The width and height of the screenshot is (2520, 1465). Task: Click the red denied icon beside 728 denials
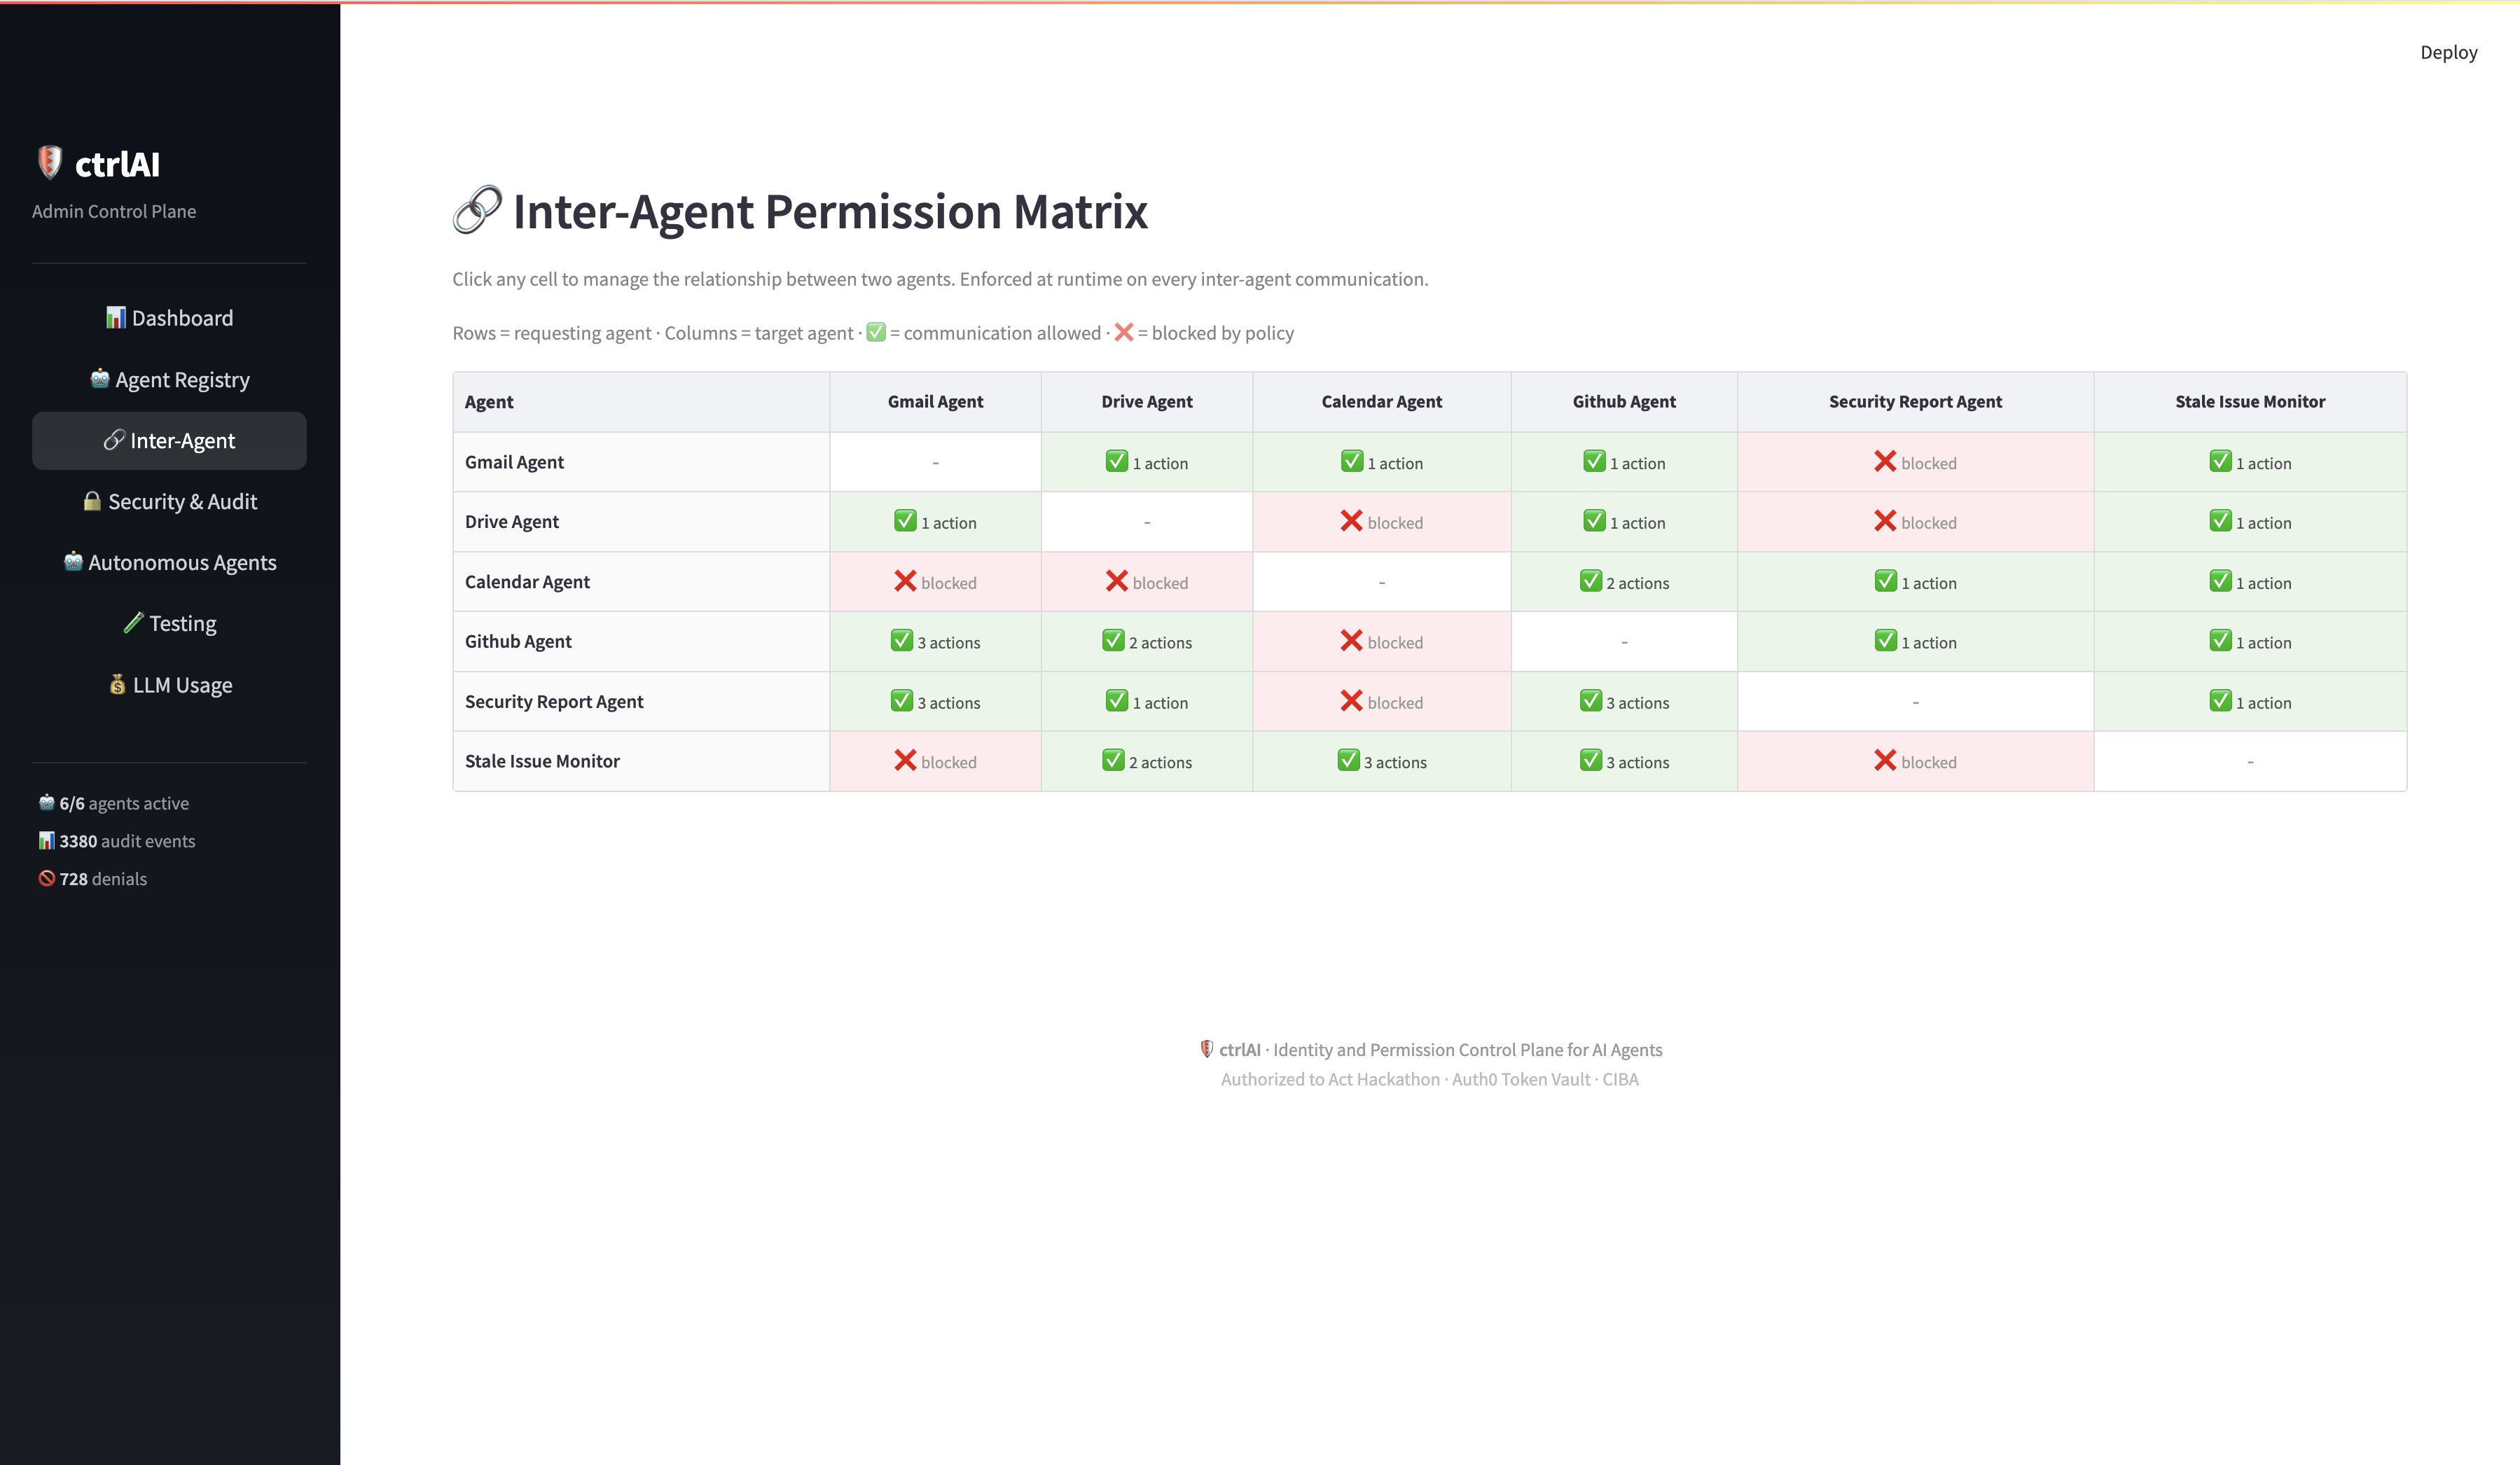pyautogui.click(x=46, y=878)
